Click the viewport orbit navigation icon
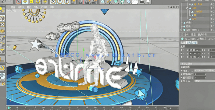215x110 pixels. tap(174, 7)
